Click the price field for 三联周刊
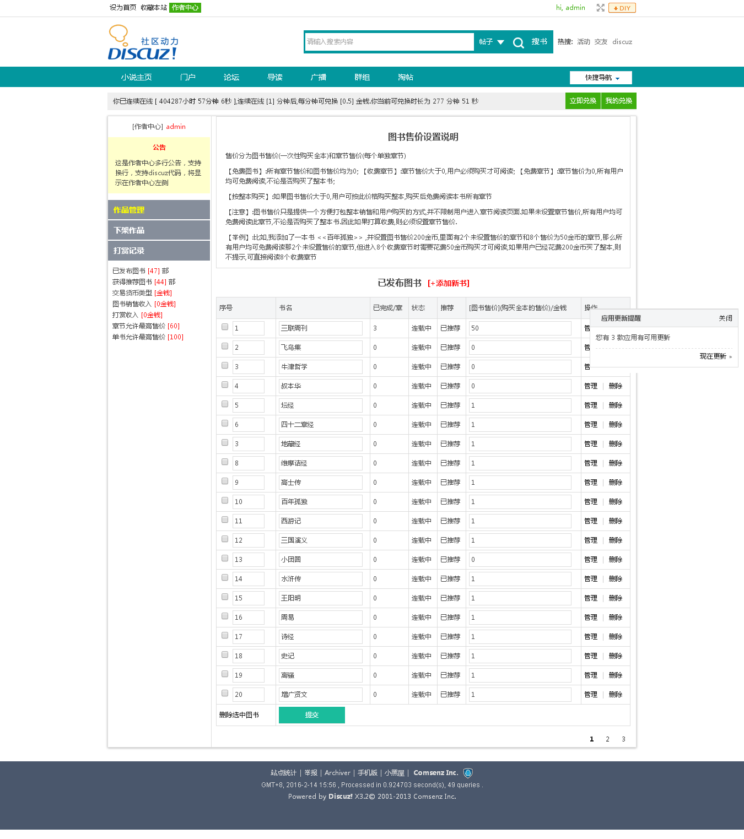This screenshot has width=744, height=839. coord(520,328)
